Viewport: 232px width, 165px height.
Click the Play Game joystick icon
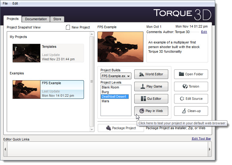click(143, 86)
